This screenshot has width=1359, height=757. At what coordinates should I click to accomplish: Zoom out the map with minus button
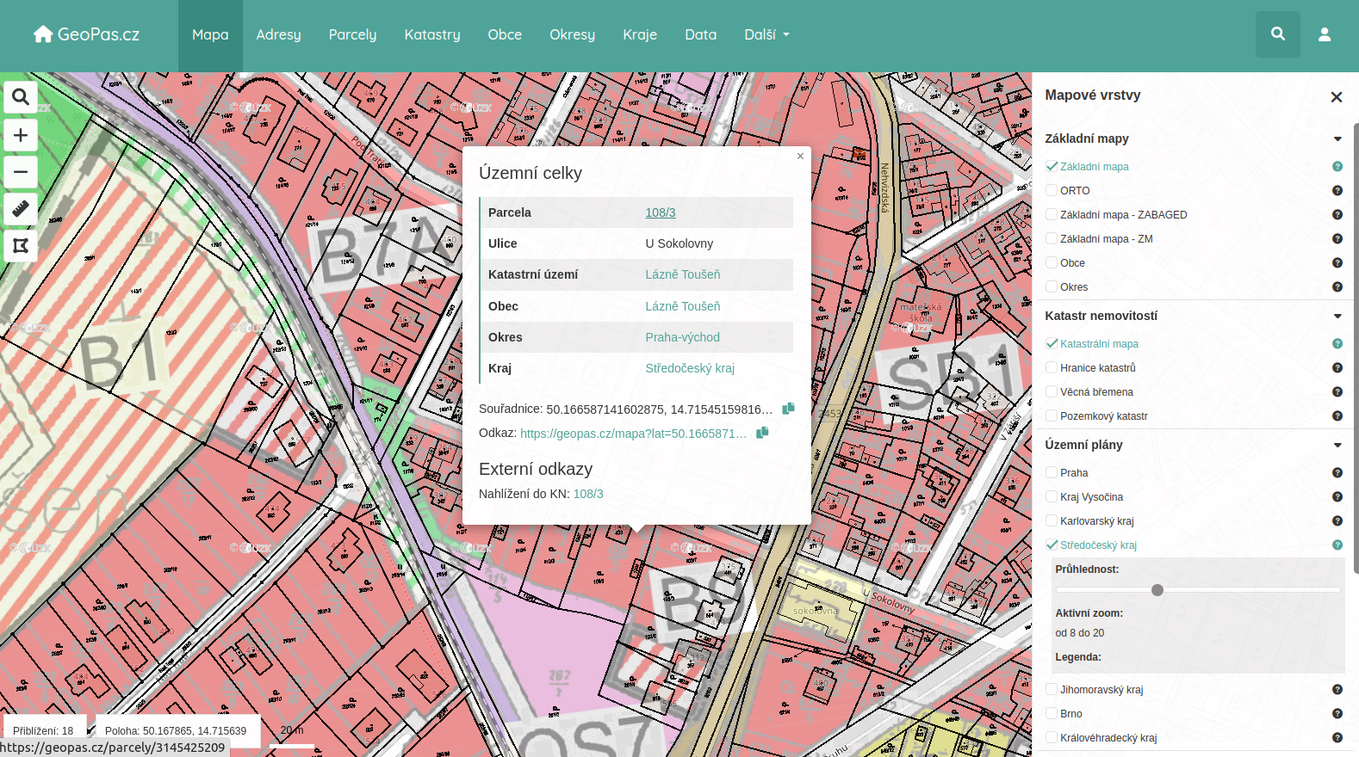tap(21, 172)
